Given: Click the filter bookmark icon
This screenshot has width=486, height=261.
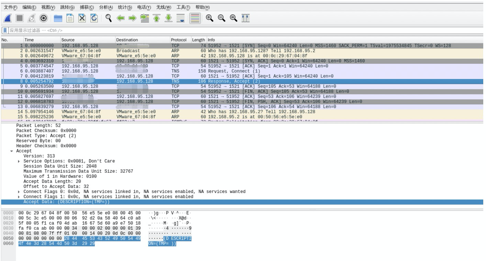Looking at the screenshot, I should click(x=4, y=31).
